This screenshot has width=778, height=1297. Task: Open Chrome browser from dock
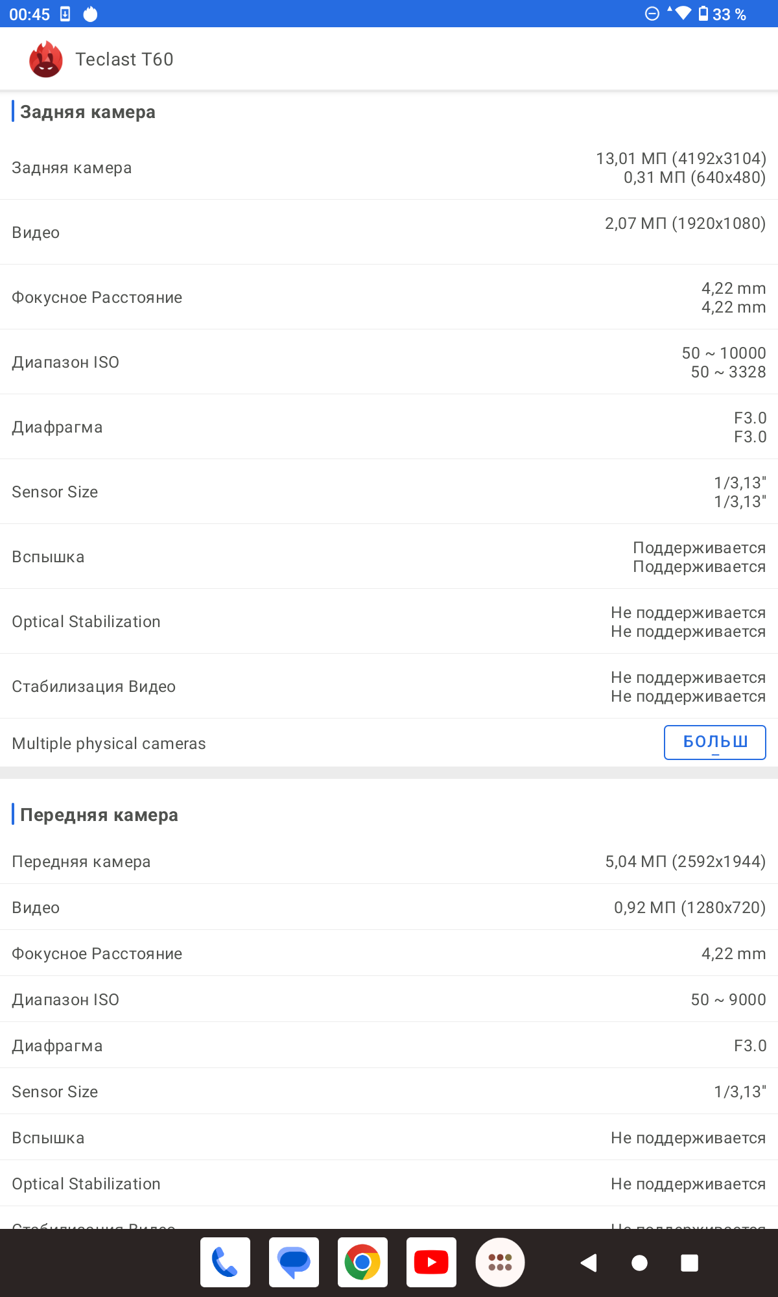(362, 1262)
